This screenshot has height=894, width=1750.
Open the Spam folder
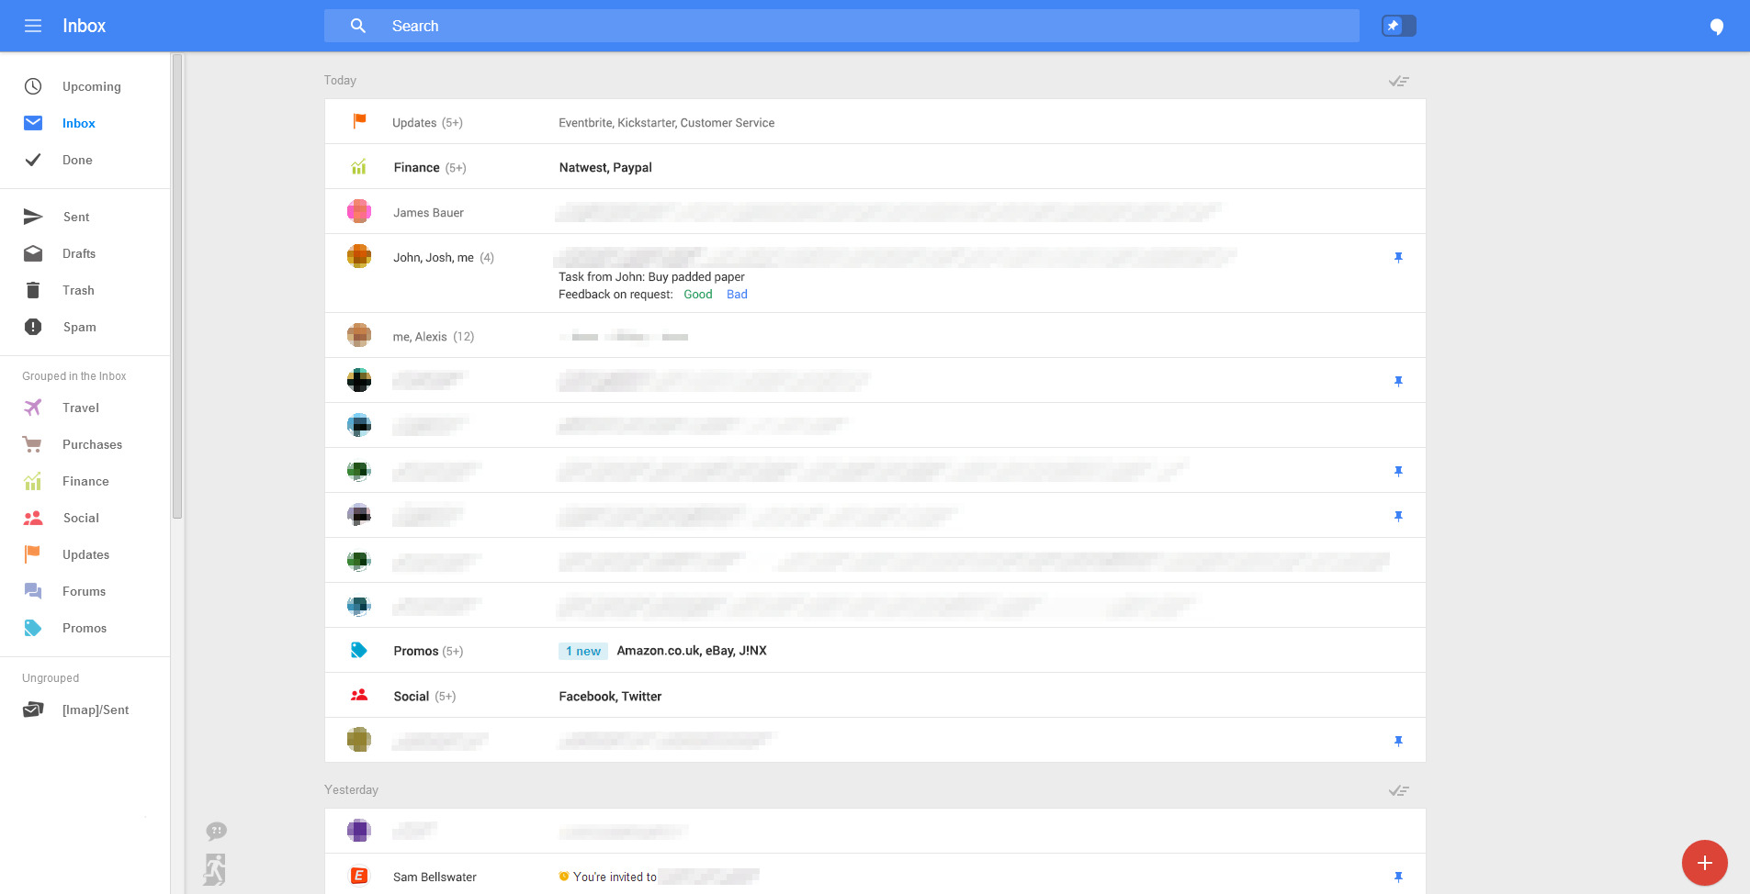coord(79,327)
